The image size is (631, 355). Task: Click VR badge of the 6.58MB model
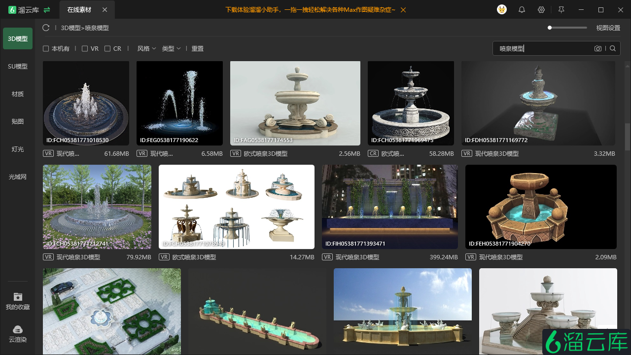point(142,153)
